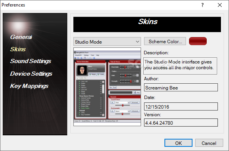Screen dimensions: 229x151
Task: Select the Skins section in sidebar
Action: 18,49
